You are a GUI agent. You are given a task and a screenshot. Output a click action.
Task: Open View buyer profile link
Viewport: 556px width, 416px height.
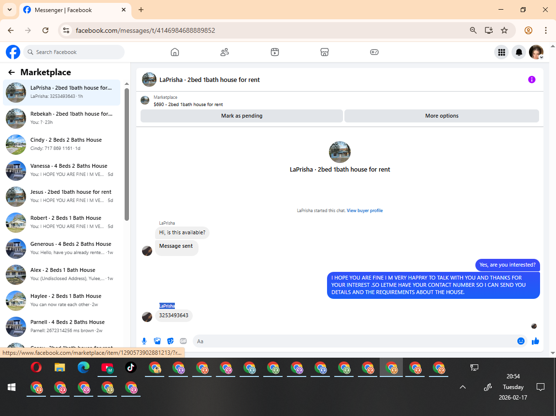pos(365,211)
